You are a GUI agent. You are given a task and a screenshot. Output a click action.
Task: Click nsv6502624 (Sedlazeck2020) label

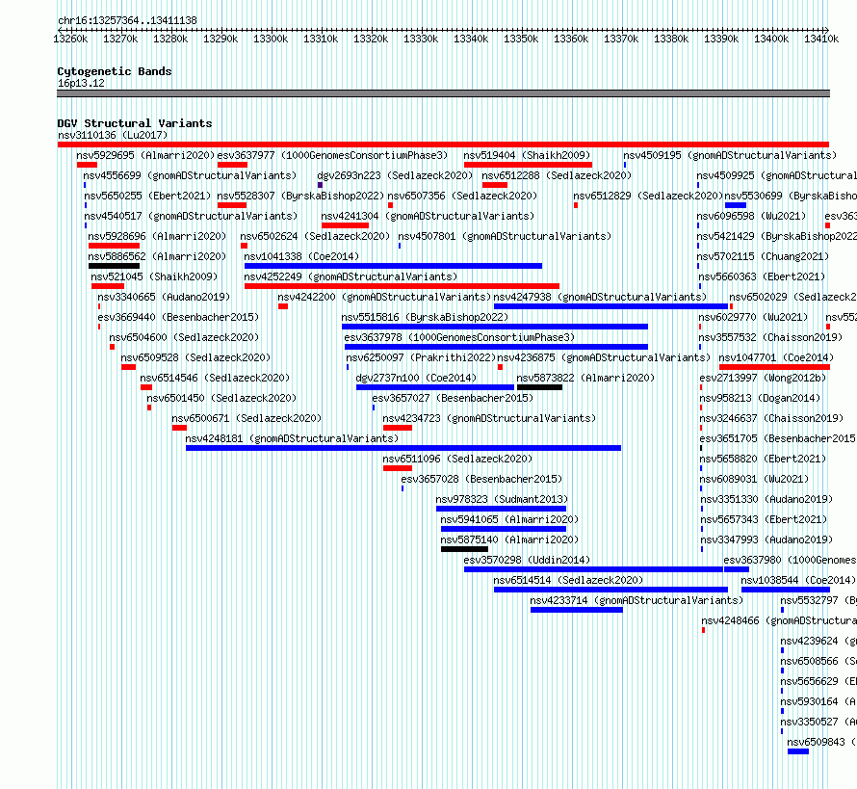click(x=316, y=236)
